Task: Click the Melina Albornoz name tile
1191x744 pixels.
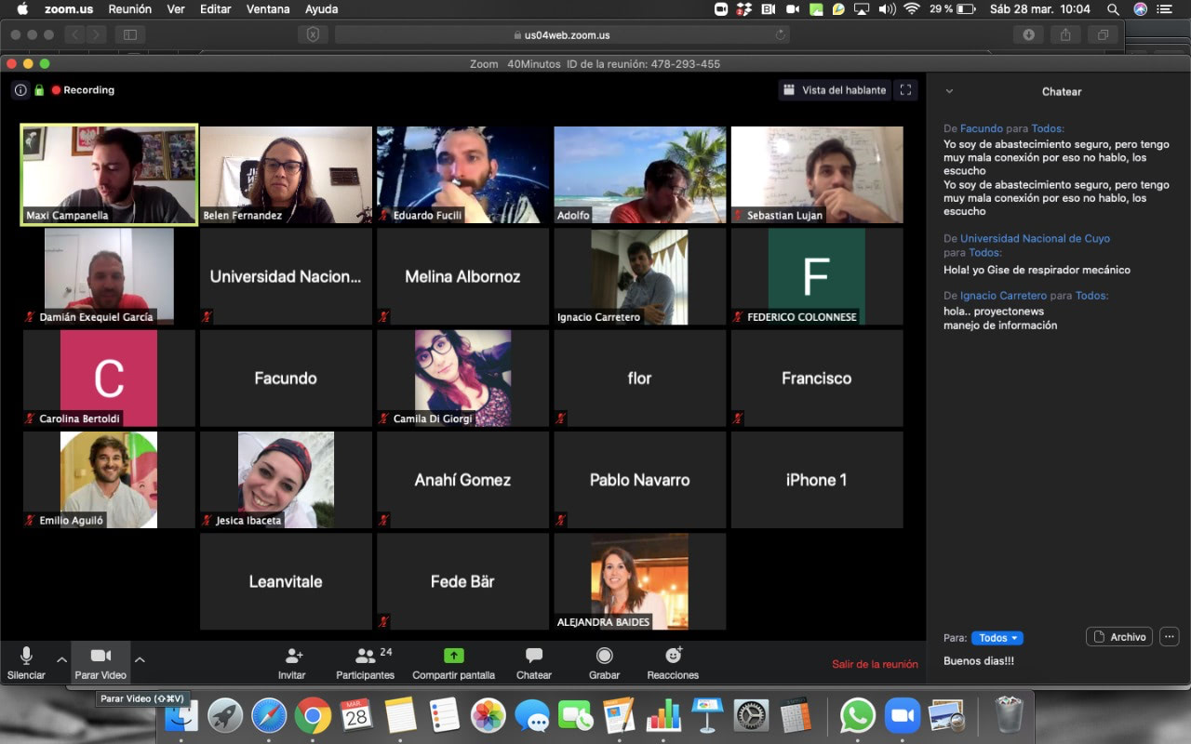Action: tap(462, 276)
